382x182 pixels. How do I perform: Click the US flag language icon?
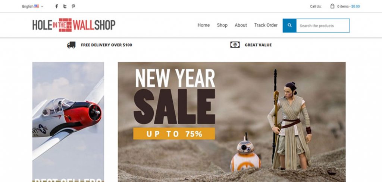coord(37,6)
